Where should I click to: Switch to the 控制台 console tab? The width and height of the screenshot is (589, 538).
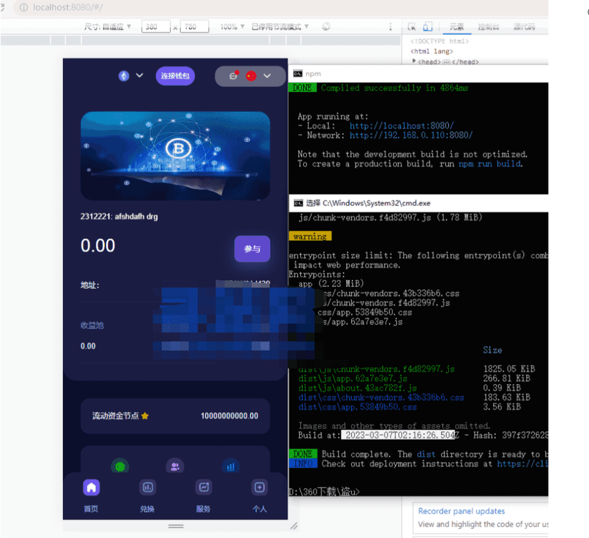[488, 26]
